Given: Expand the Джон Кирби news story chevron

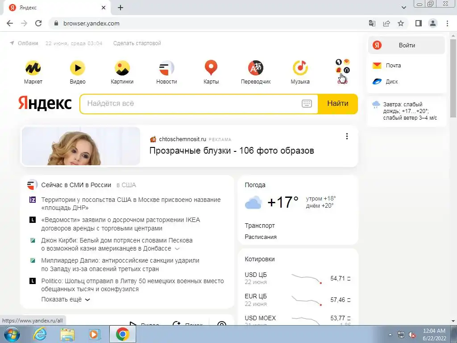Looking at the screenshot, I should point(177,249).
